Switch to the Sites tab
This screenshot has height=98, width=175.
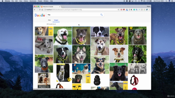pos(49,20)
